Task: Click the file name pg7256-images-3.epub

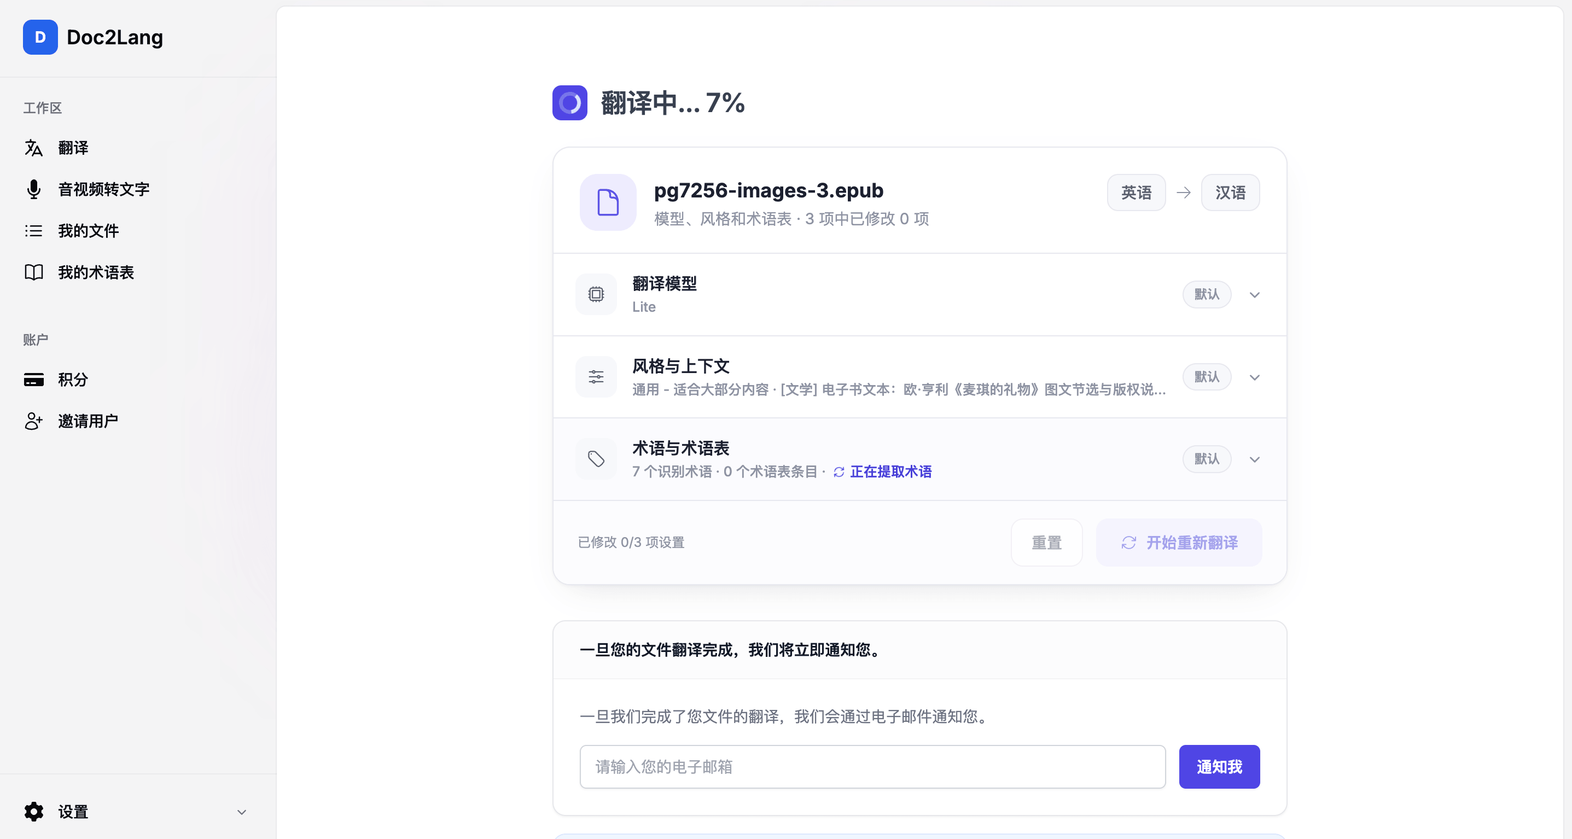Action: 768,190
